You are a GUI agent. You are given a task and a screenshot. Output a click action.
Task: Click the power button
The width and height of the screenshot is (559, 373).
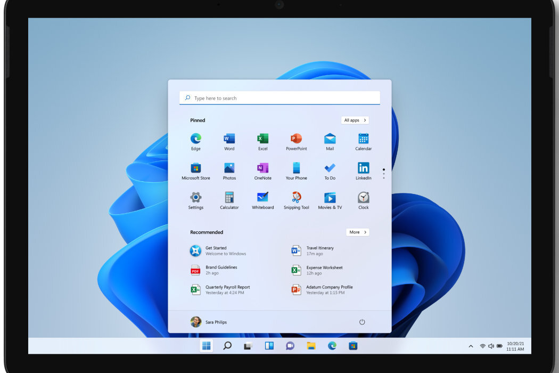pyautogui.click(x=362, y=322)
